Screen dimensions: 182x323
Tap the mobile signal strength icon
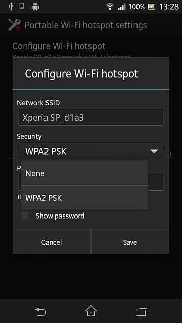(x=122, y=7)
